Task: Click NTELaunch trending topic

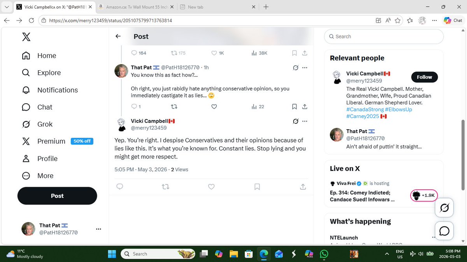Action: click(344, 238)
